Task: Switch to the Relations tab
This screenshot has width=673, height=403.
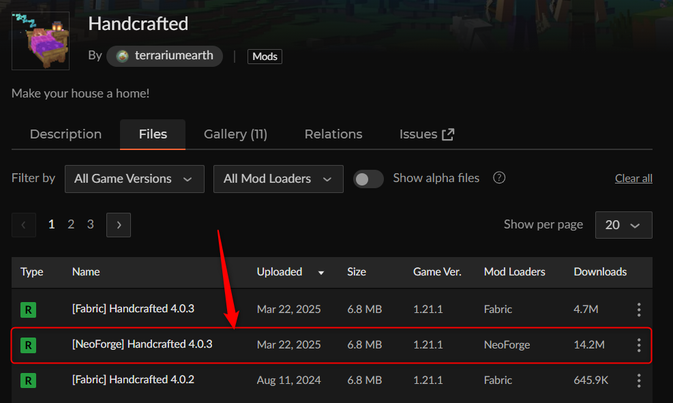Action: tap(333, 134)
